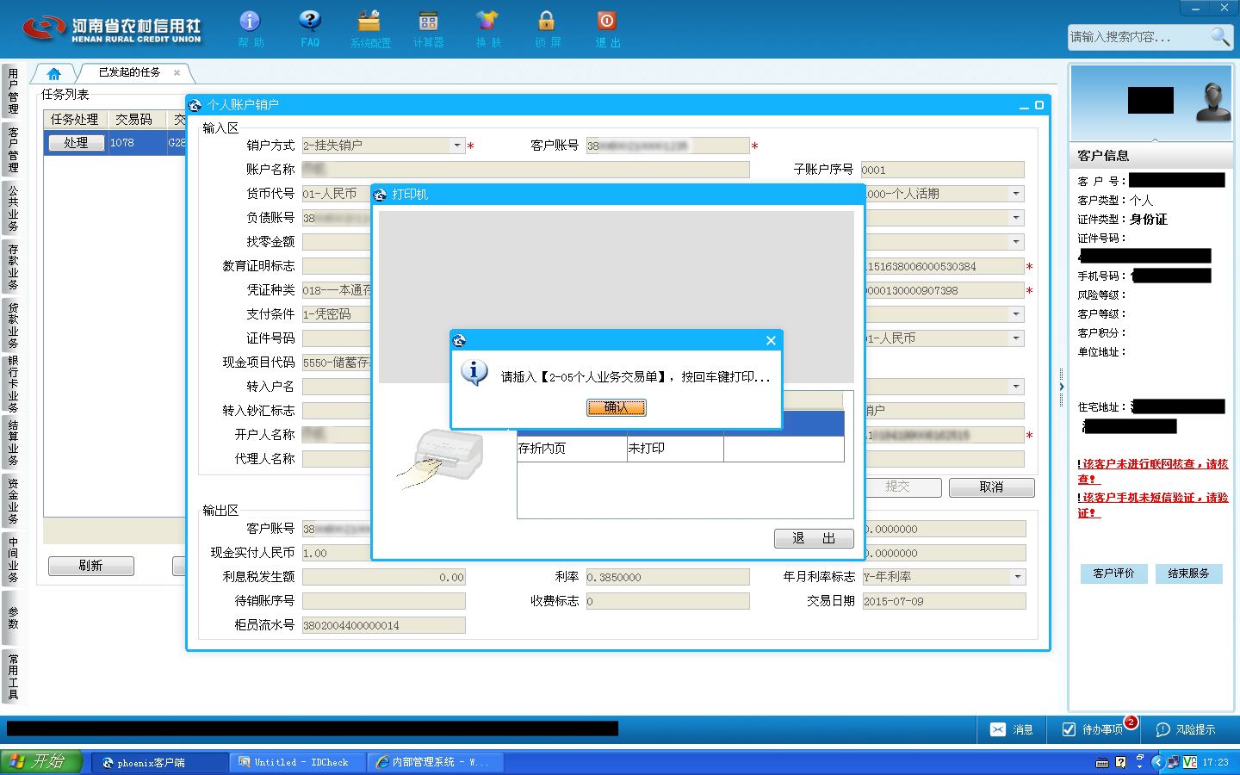The width and height of the screenshot is (1240, 775).
Task: Go to the home tab icon
Action: click(x=54, y=73)
